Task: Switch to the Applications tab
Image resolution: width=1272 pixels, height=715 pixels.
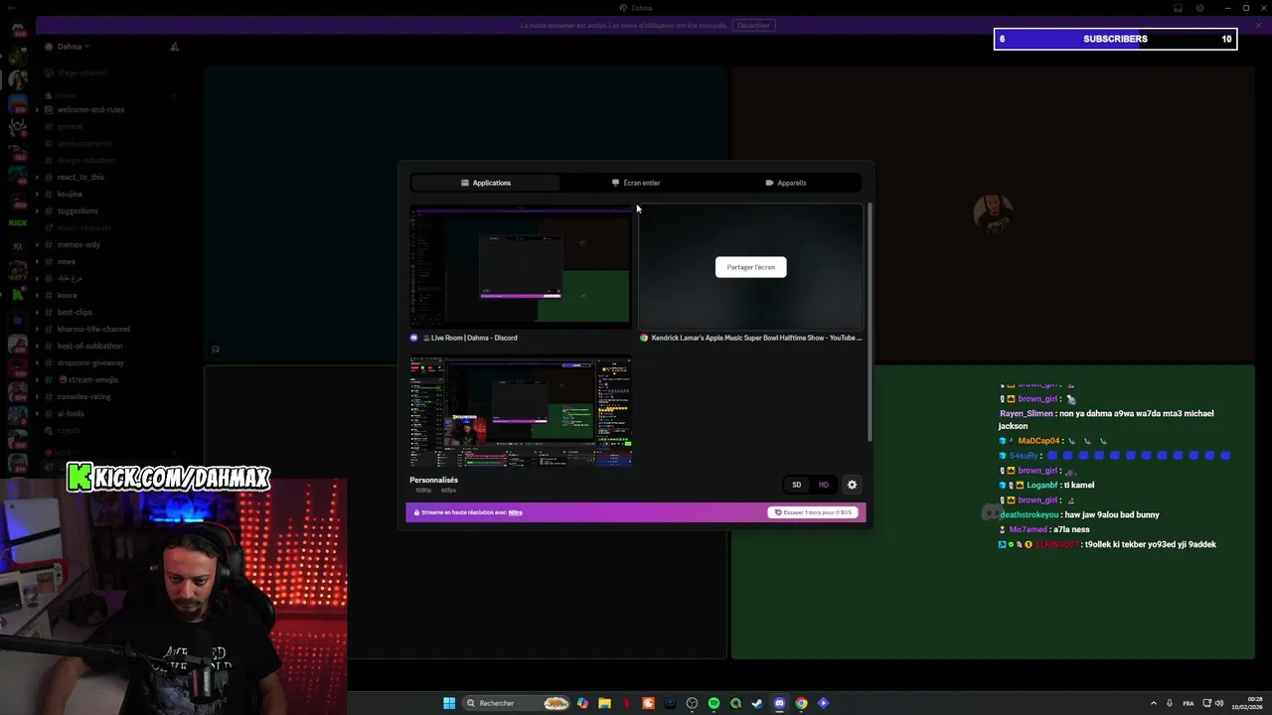Action: tap(486, 183)
